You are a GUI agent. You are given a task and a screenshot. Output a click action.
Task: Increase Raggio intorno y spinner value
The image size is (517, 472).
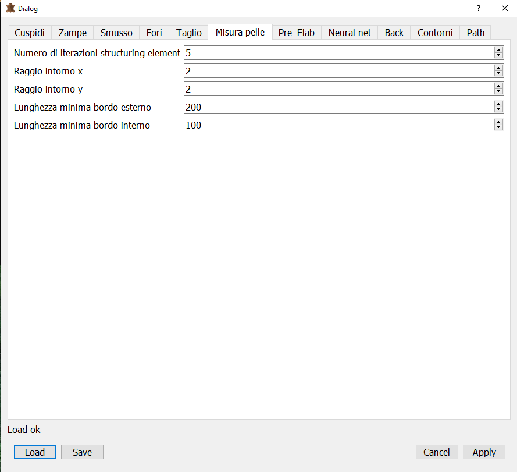(498, 86)
